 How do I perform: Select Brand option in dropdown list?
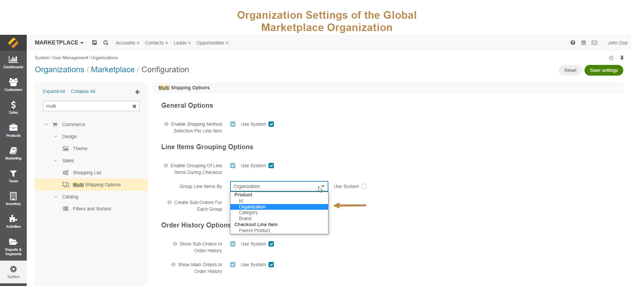[279, 218]
